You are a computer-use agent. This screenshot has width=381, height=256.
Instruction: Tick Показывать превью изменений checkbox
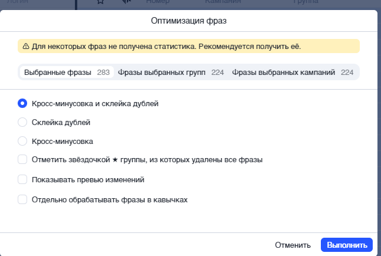click(22, 179)
